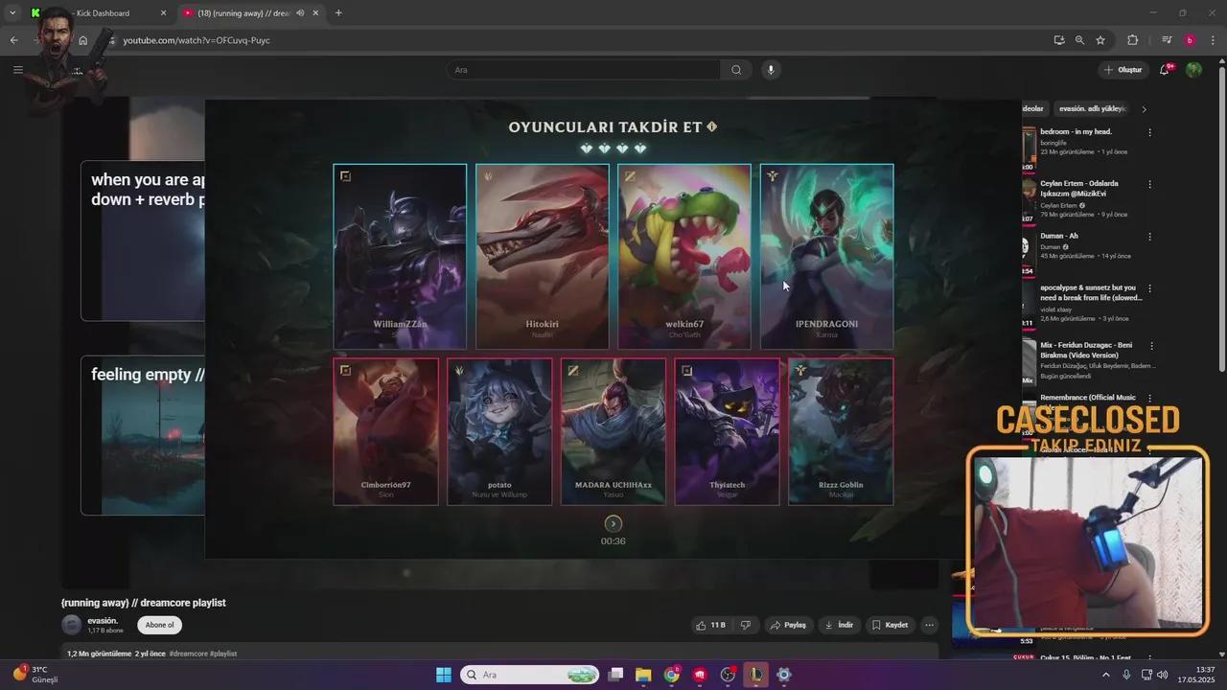Open 'bedroom - in my head.' video

point(1077,131)
